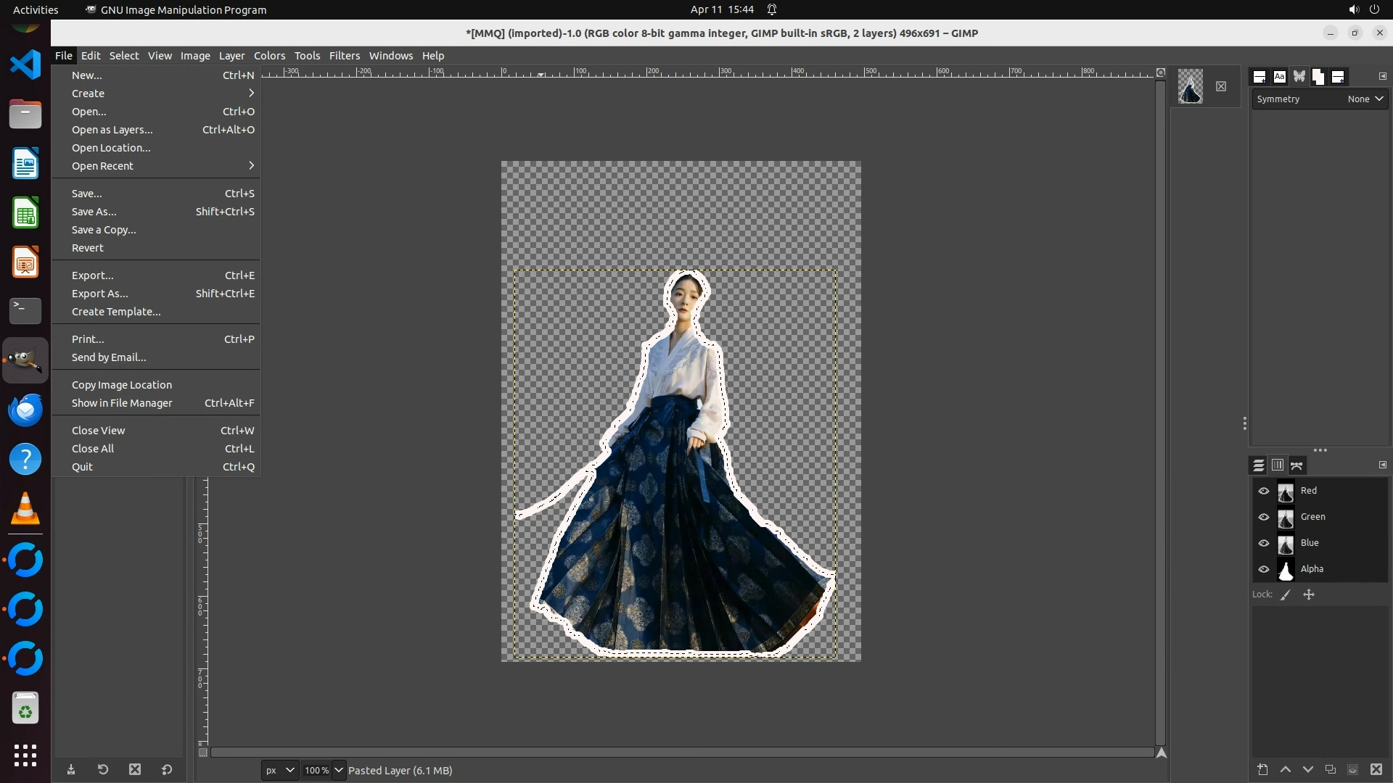Click the image thumbnail tab
The height and width of the screenshot is (783, 1393).
(1190, 86)
